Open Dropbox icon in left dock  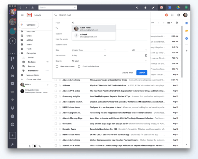click(13, 108)
